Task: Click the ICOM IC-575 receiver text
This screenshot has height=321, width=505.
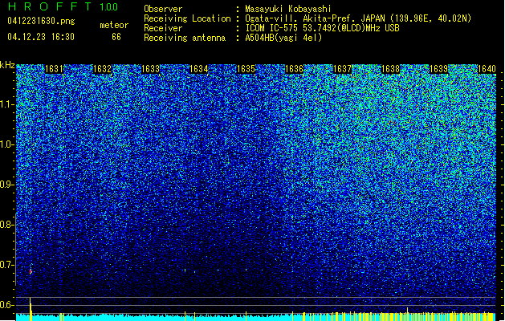Action: coord(322,28)
